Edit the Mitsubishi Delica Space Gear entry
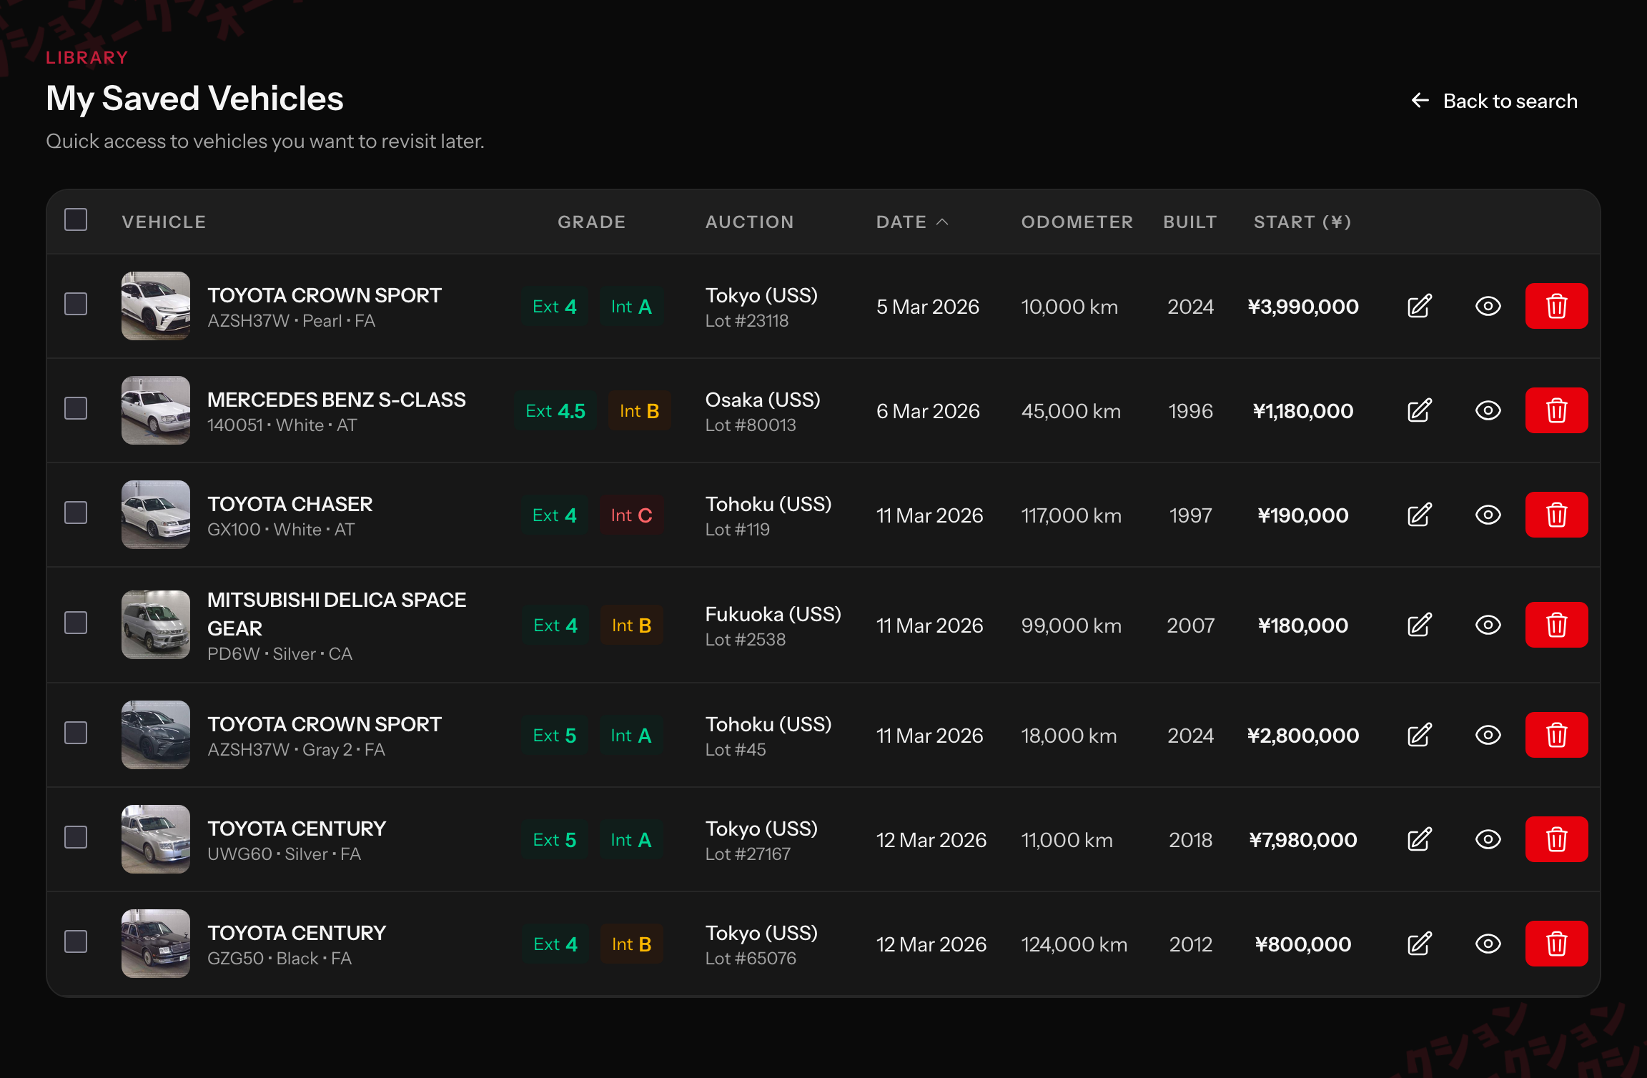This screenshot has height=1078, width=1647. click(1419, 625)
